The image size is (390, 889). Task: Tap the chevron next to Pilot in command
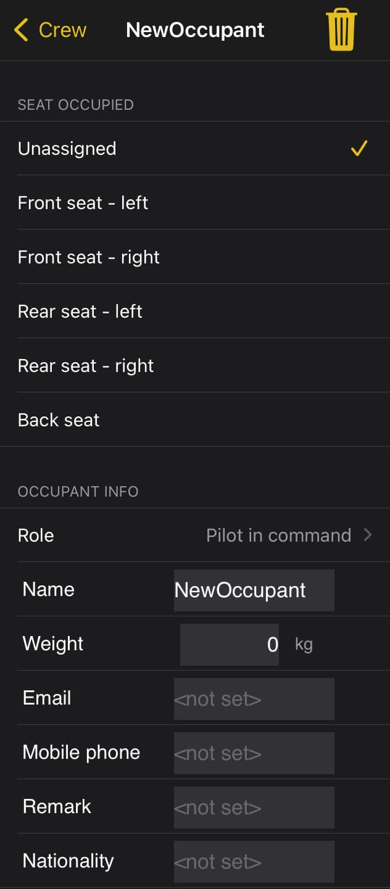[x=368, y=535]
